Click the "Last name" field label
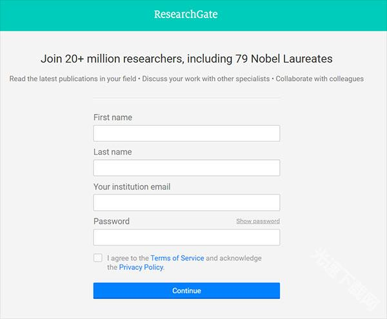 (x=112, y=152)
